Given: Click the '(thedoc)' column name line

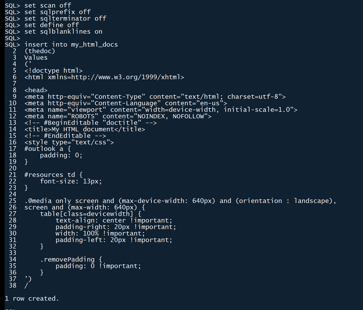Looking at the screenshot, I should point(40,51).
